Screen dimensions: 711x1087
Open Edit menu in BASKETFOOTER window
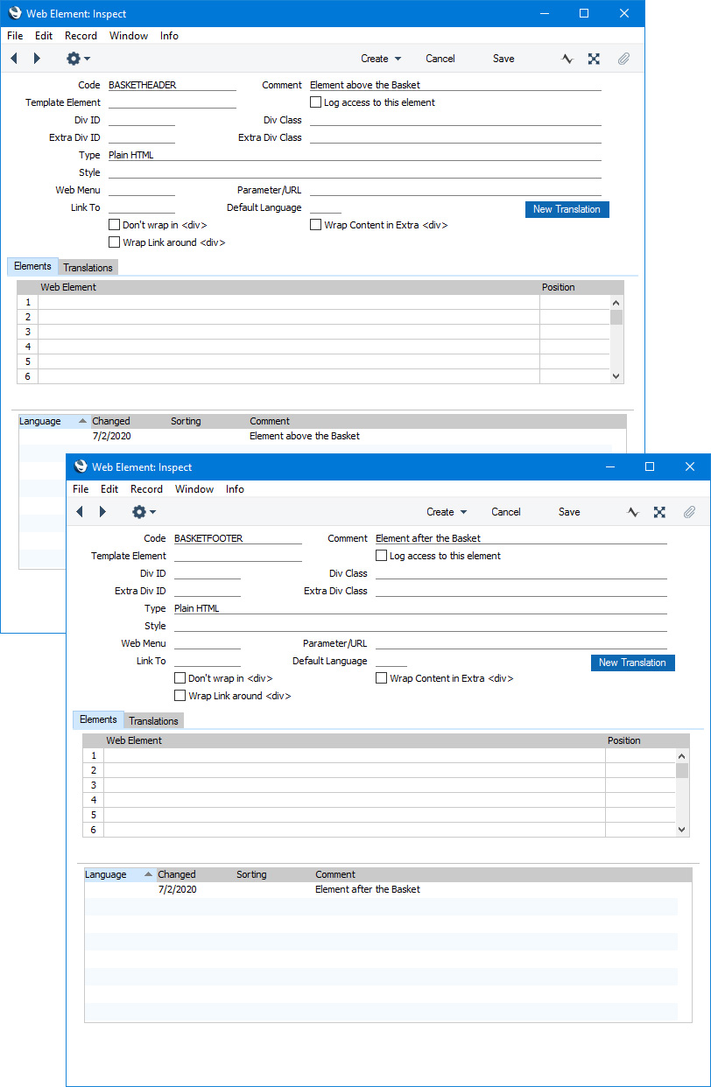[109, 489]
